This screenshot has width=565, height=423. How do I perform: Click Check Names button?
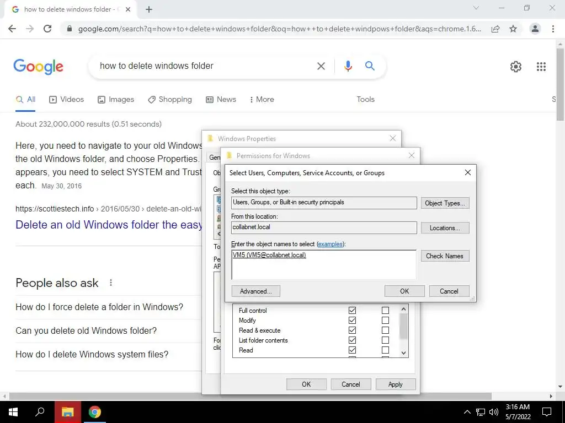coord(445,256)
